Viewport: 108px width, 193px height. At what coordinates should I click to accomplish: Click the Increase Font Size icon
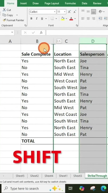69,12
